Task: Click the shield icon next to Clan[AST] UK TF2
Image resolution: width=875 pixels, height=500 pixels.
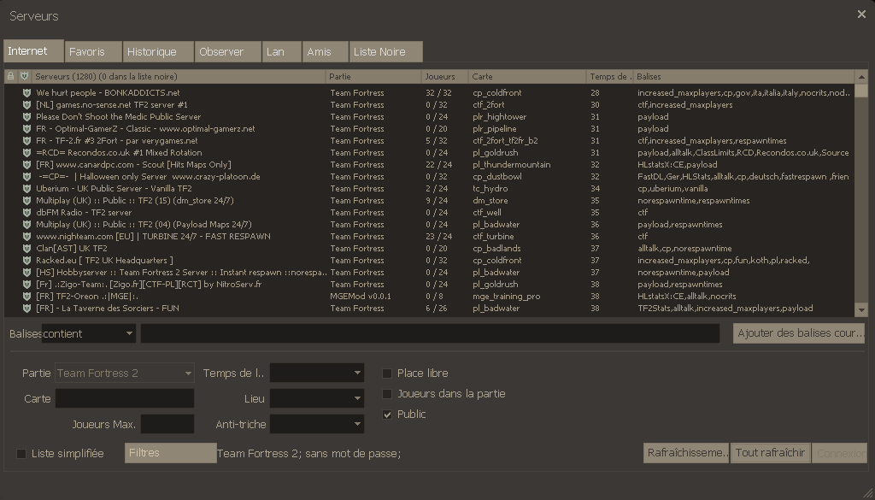Action: [x=24, y=248]
